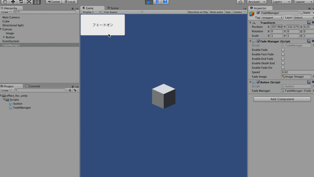Viewport: 314px width, 177px height.
Task: Edit the Speed value field
Action: pos(296,72)
